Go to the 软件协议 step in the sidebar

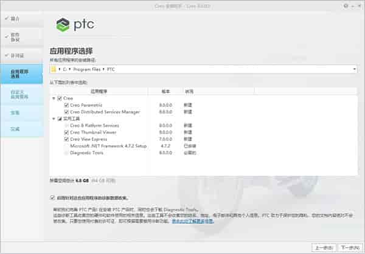[22, 38]
